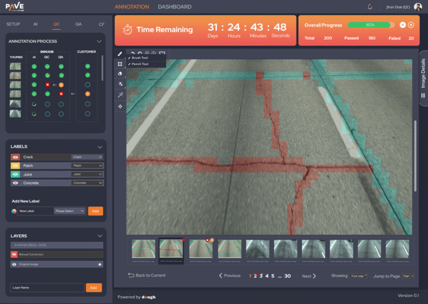Click the Magic Wand tool
The image size is (428, 304).
[x=120, y=95]
